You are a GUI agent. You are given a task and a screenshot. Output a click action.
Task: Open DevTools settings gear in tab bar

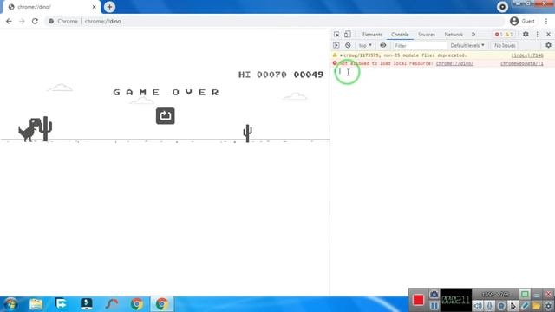(526, 35)
